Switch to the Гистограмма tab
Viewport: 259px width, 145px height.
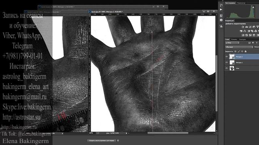click(230, 3)
